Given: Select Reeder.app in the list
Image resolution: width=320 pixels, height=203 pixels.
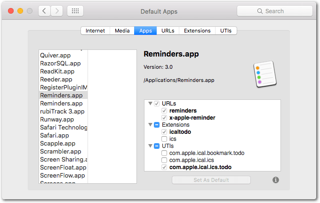Looking at the screenshot, I should 63,80.
